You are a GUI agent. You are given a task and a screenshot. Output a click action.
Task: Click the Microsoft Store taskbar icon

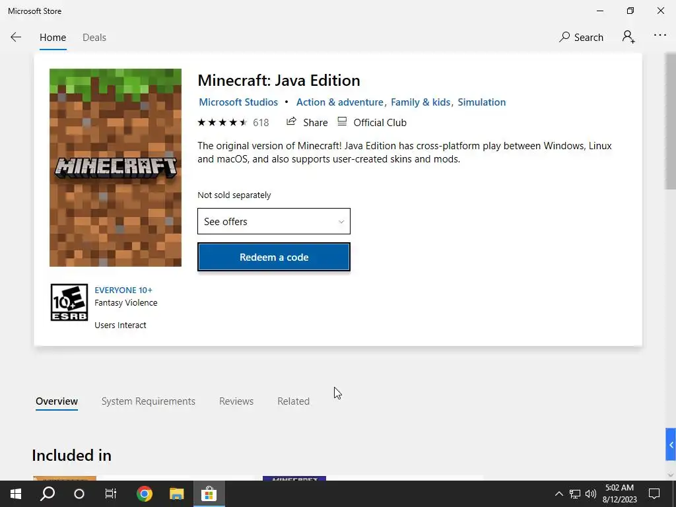tap(209, 494)
